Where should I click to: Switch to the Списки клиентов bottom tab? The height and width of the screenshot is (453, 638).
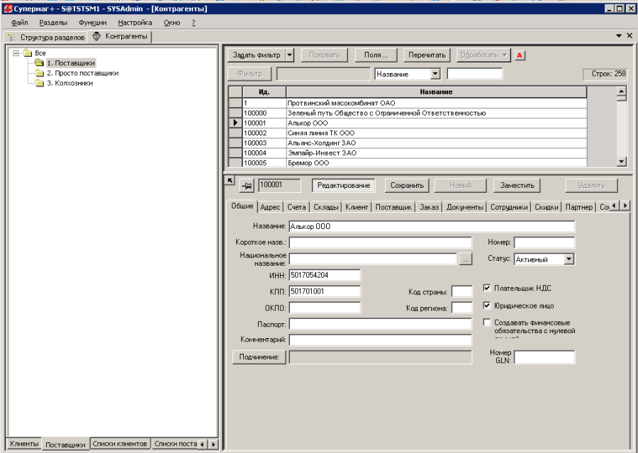(120, 444)
